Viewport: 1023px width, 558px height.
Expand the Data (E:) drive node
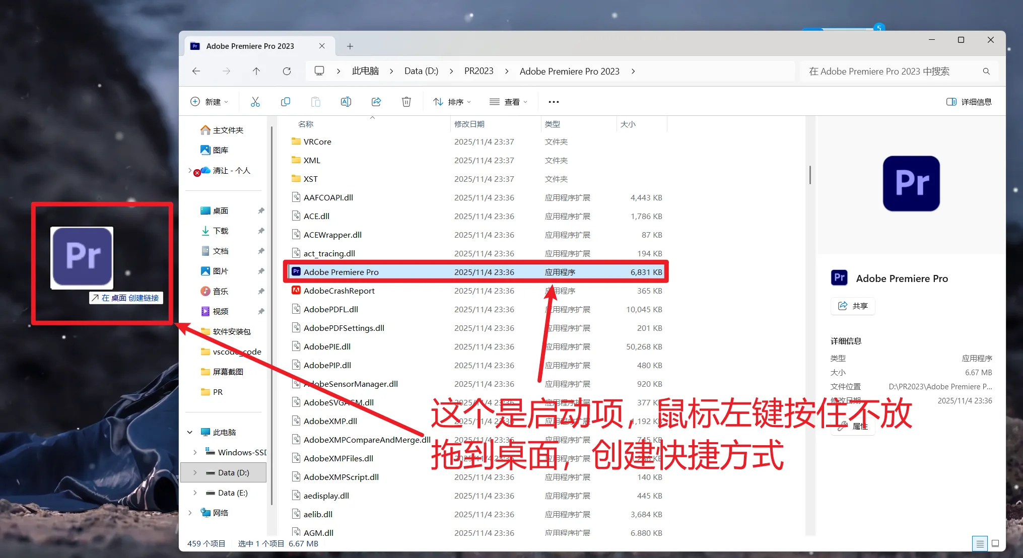coord(195,493)
